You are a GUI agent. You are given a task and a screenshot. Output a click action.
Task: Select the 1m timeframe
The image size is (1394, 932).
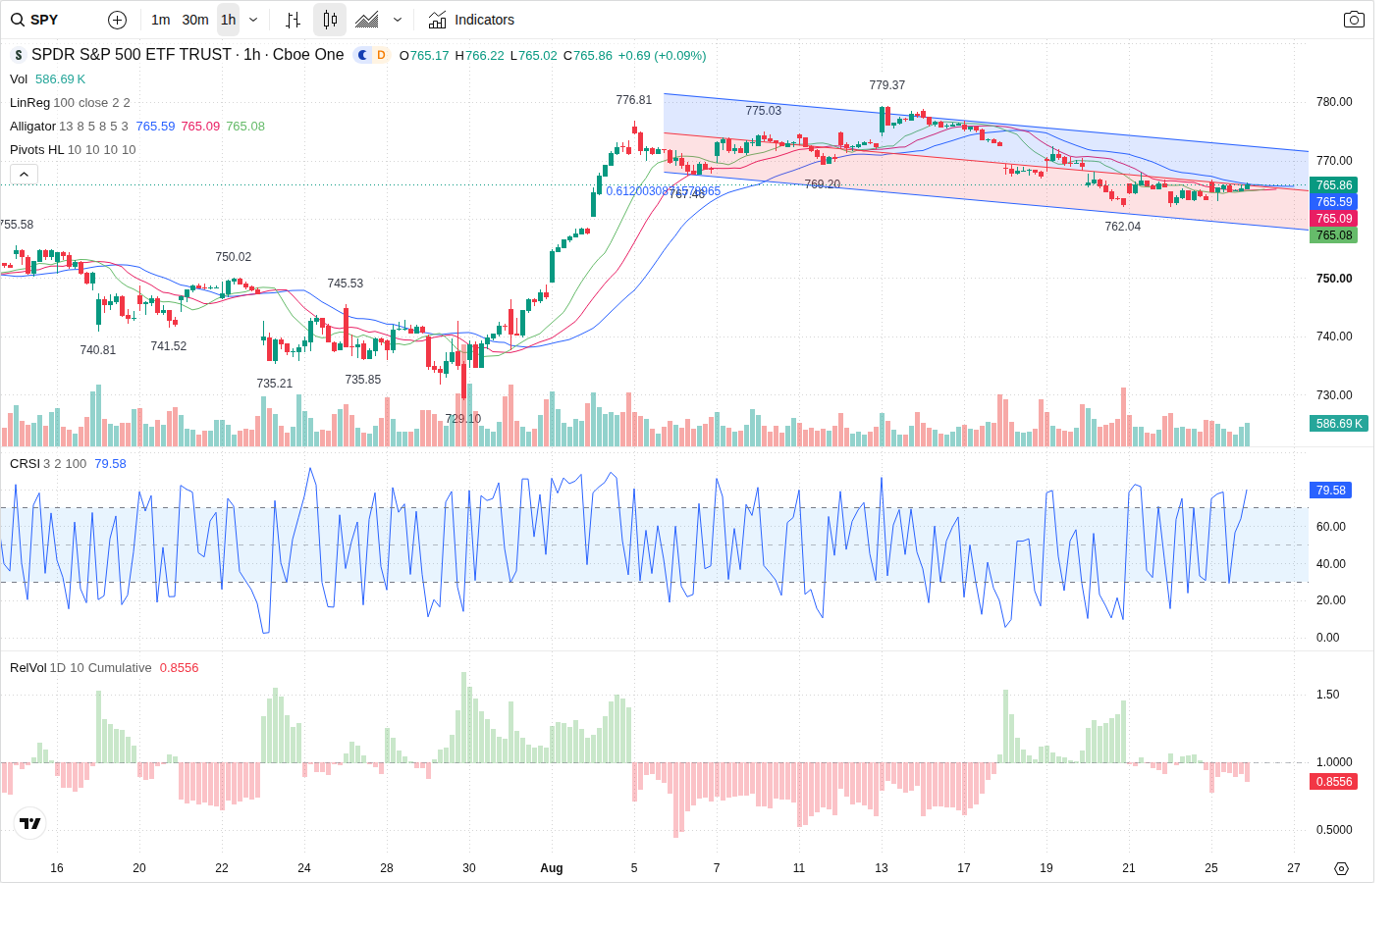161,20
